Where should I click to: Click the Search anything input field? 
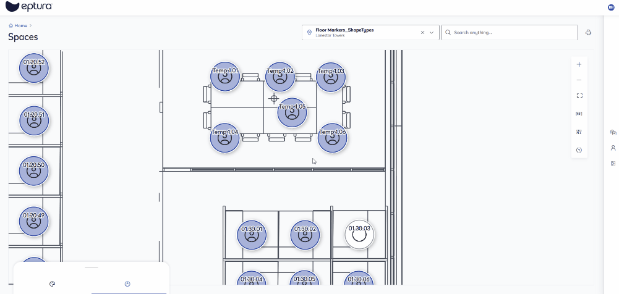(510, 32)
